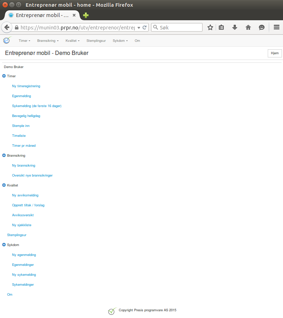
Task: Open Om link at tree bottom
Action: [x=10, y=295]
